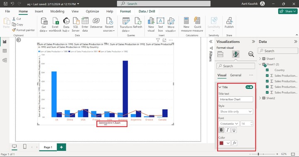This screenshot has height=157, width=299.
Task: Open the visual filter funnel icon
Action: click(x=158, y=40)
